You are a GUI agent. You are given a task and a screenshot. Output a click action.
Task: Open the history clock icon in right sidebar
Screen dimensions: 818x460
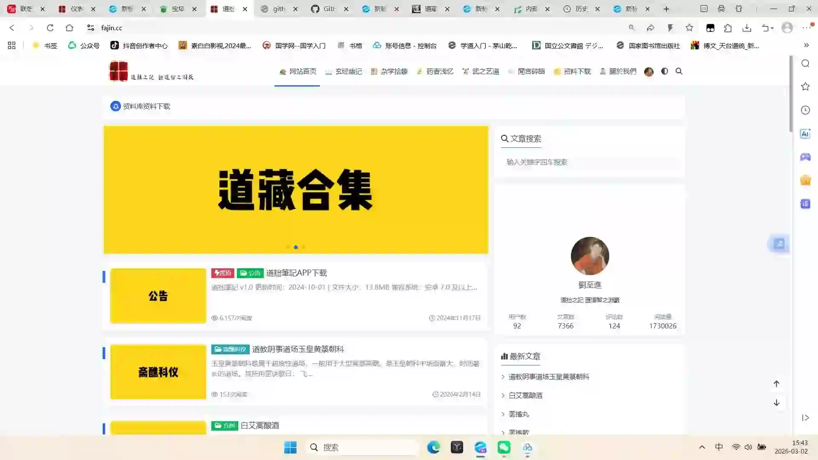805,110
